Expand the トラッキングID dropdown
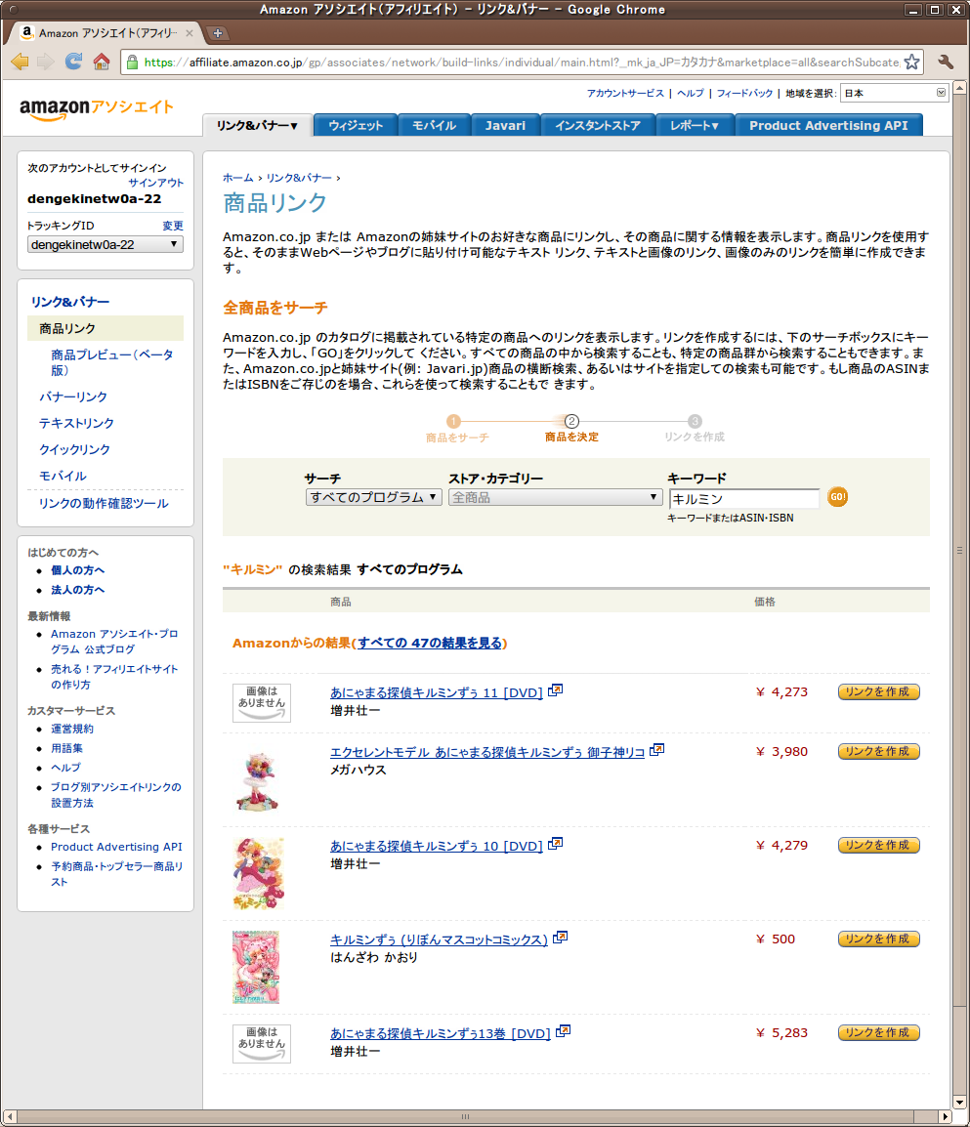970x1127 pixels. coord(105,244)
